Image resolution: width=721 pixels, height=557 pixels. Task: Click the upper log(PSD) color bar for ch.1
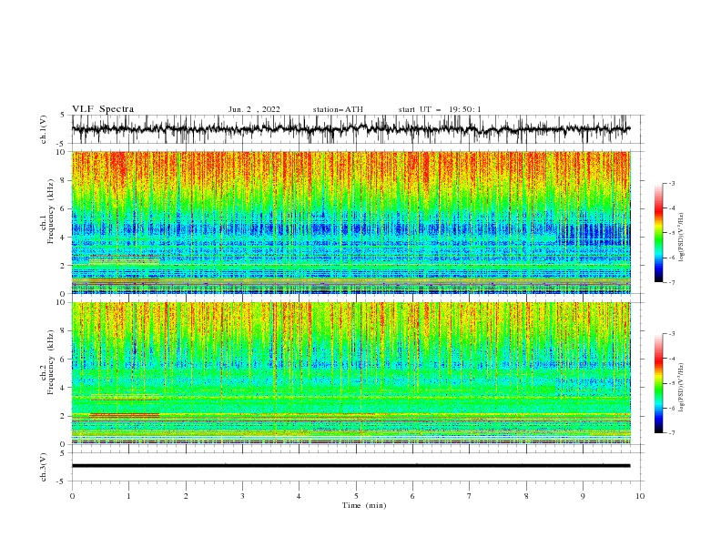coord(658,233)
